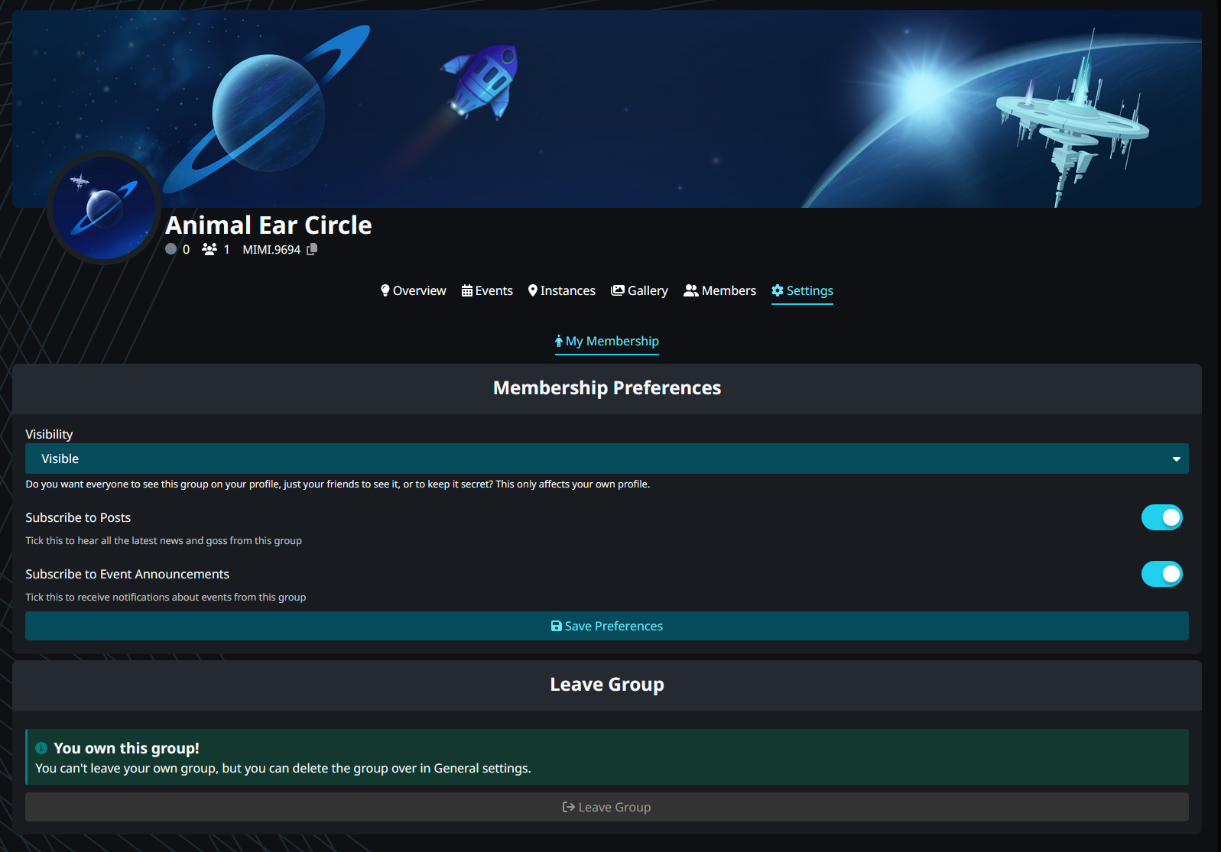This screenshot has height=852, width=1221.
Task: Click the Visibility dropdown caret arrow
Action: 1176,459
